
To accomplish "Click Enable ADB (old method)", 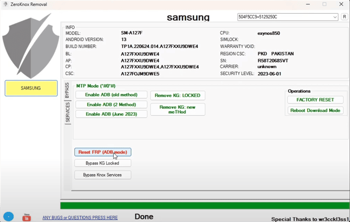I will (x=111, y=95).
